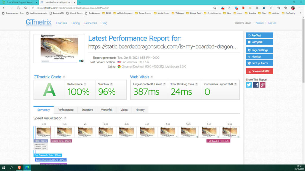Open the Beardies bookmark folder

[250, 13]
